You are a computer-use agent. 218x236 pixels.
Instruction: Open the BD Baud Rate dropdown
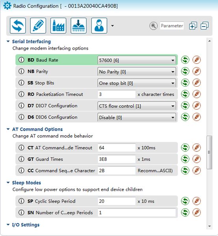pyautogui.click(x=137, y=60)
